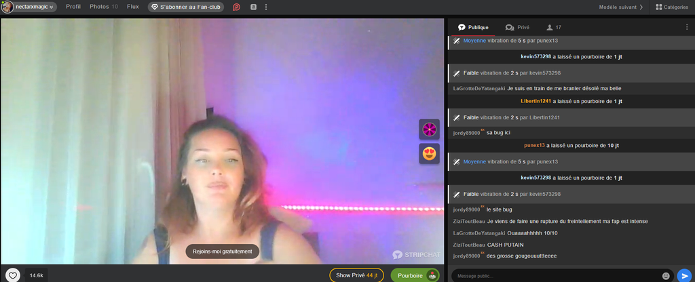Click username jordy89000 in 'sa bug ici' message
This screenshot has width=695, height=282.
466,133
